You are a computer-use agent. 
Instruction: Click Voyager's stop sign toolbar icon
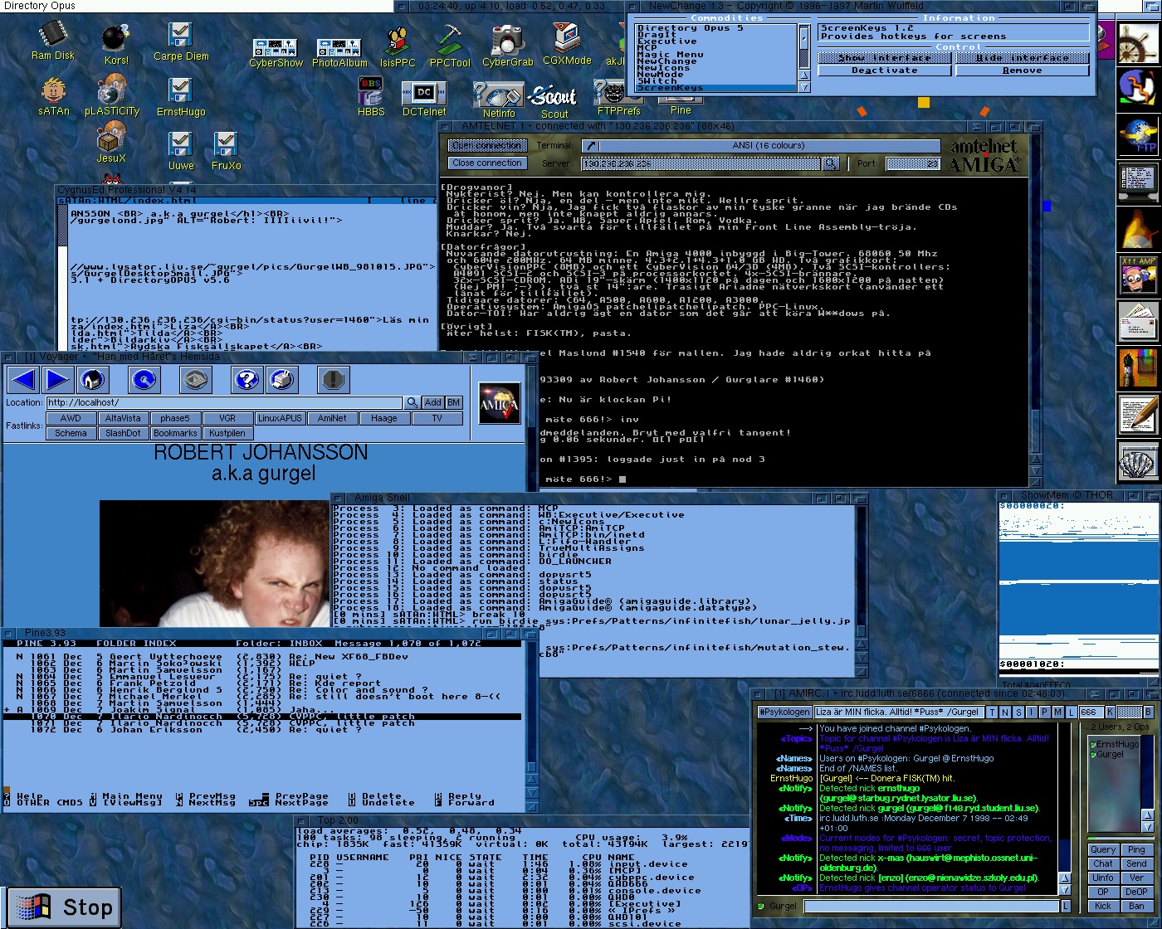(332, 380)
